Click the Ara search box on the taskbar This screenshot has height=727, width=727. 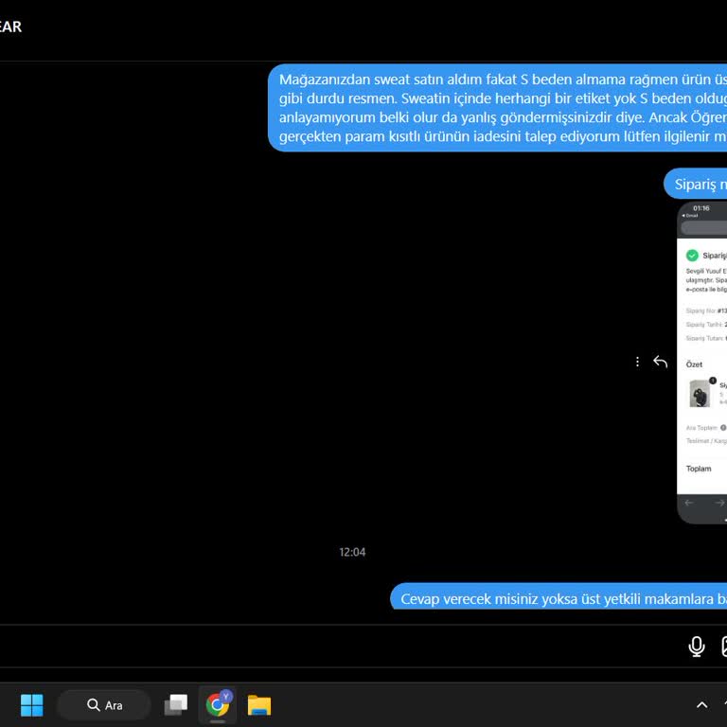[104, 704]
